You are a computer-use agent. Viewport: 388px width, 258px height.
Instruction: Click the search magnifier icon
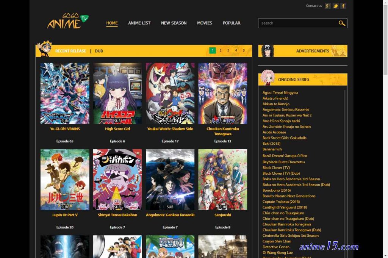coord(342,23)
